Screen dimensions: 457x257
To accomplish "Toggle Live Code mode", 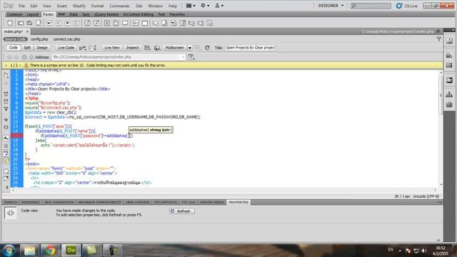I will point(66,48).
